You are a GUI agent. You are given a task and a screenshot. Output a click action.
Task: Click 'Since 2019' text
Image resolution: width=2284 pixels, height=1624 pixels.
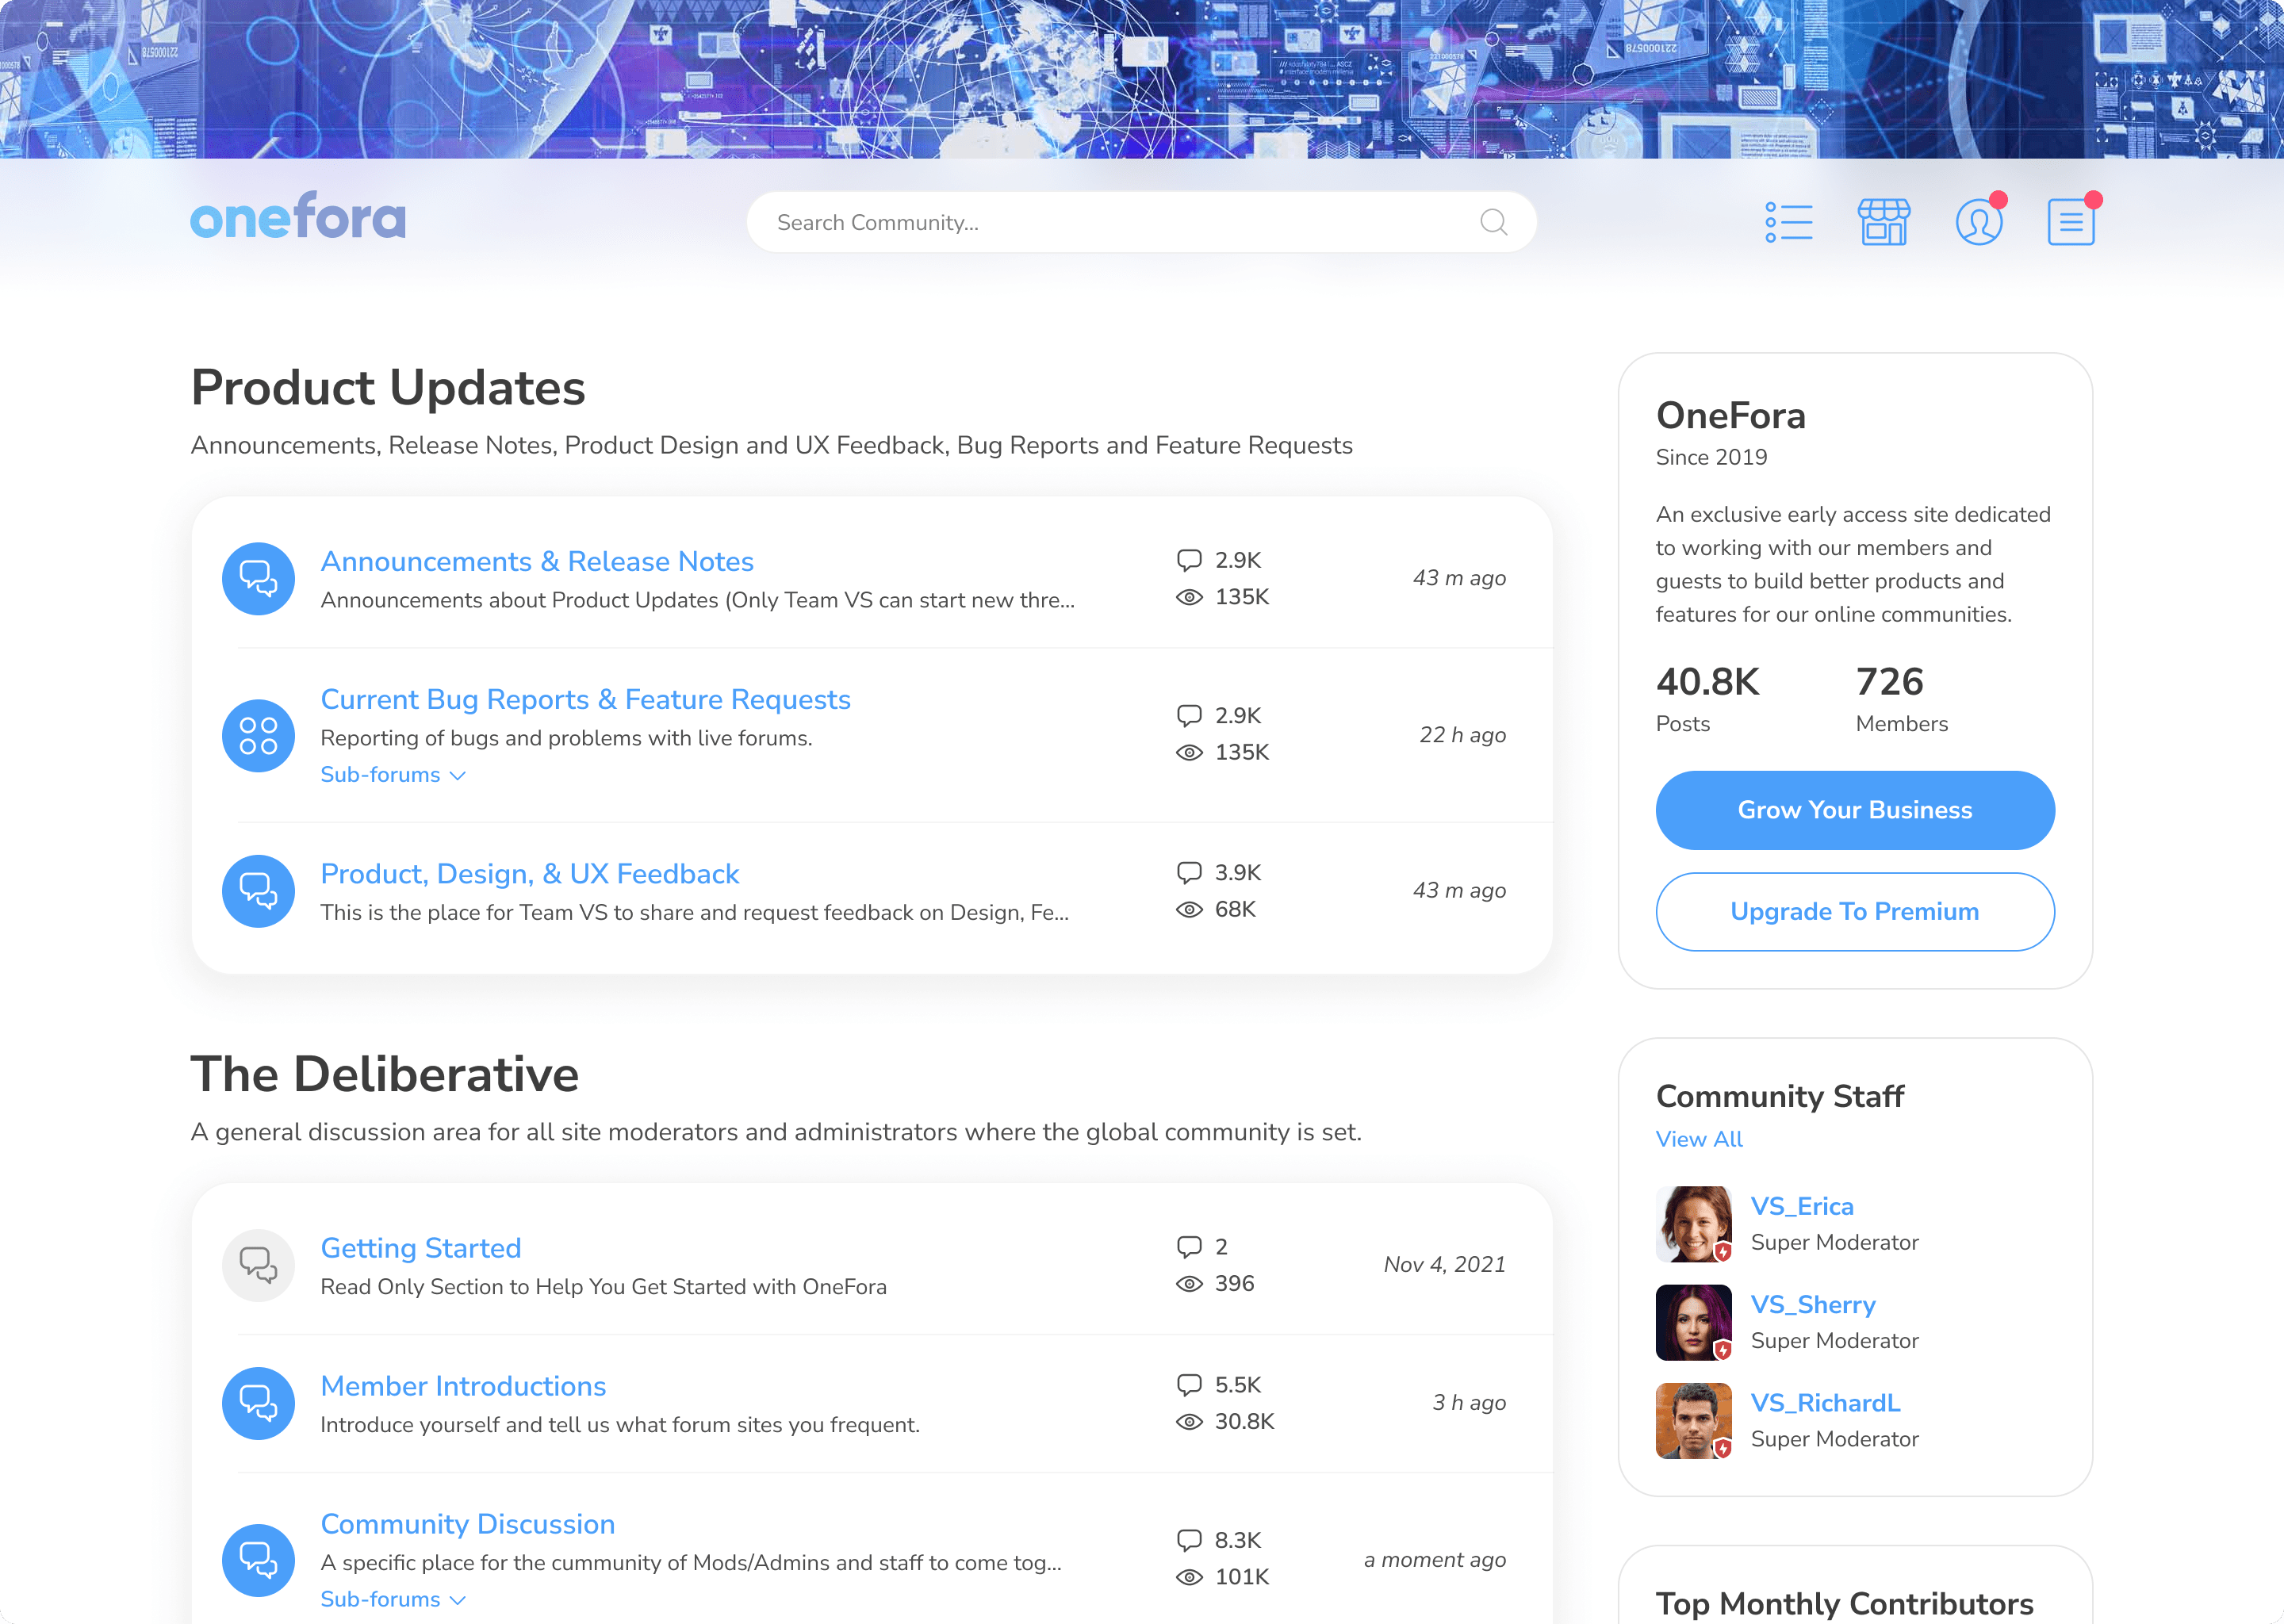point(1711,457)
